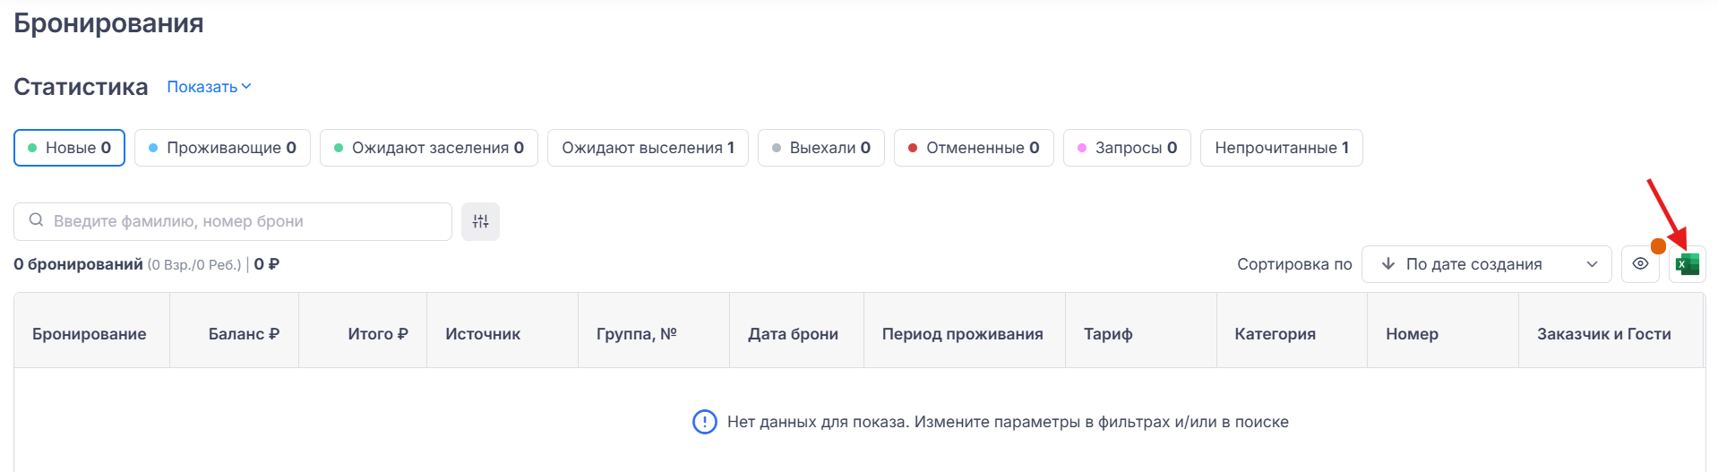Click chevron of the sort dropdown
This screenshot has height=472, width=1718.
pyautogui.click(x=1592, y=264)
